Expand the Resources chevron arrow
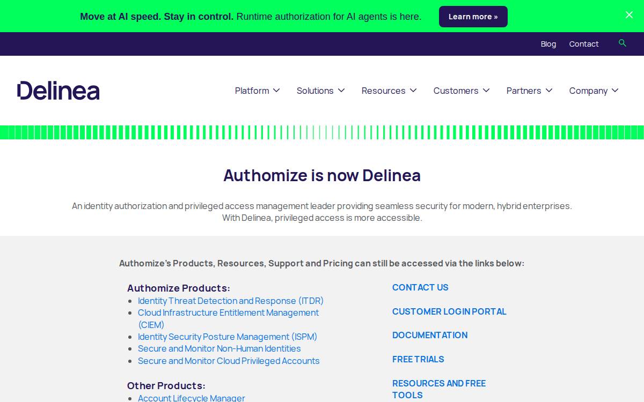The height and width of the screenshot is (402, 644). click(x=413, y=91)
